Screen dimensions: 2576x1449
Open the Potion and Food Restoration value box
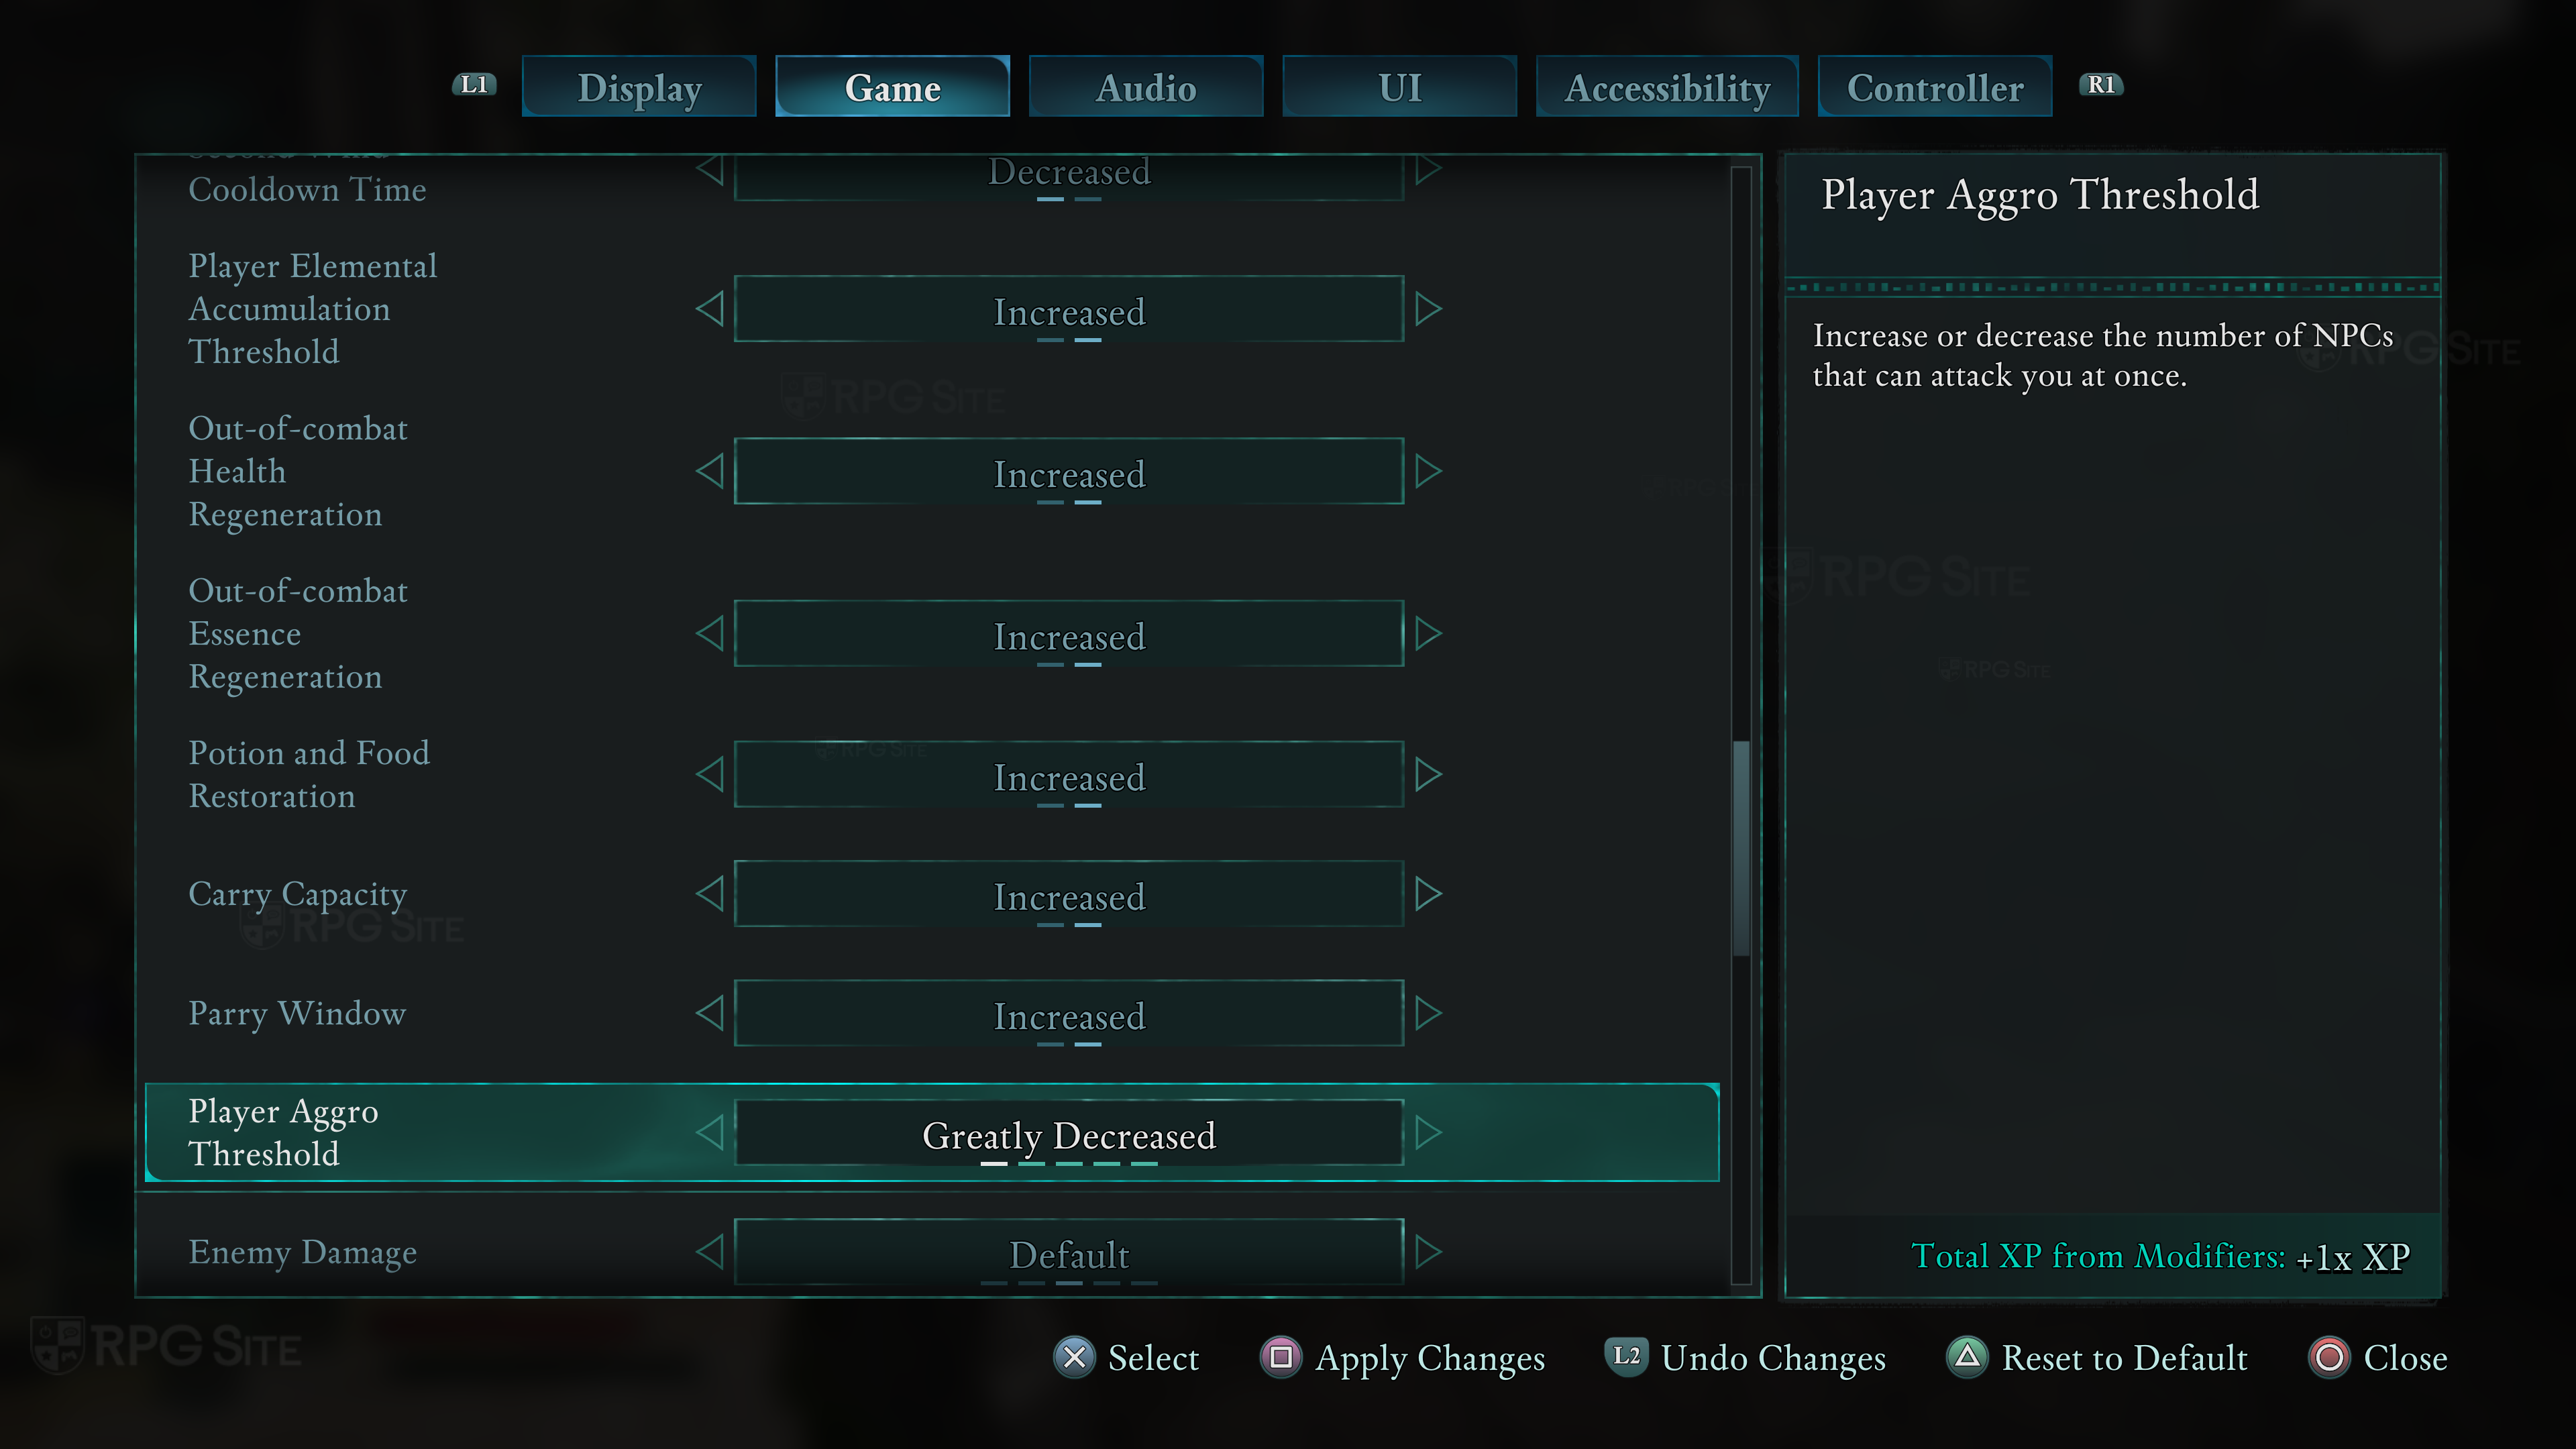tap(1068, 775)
